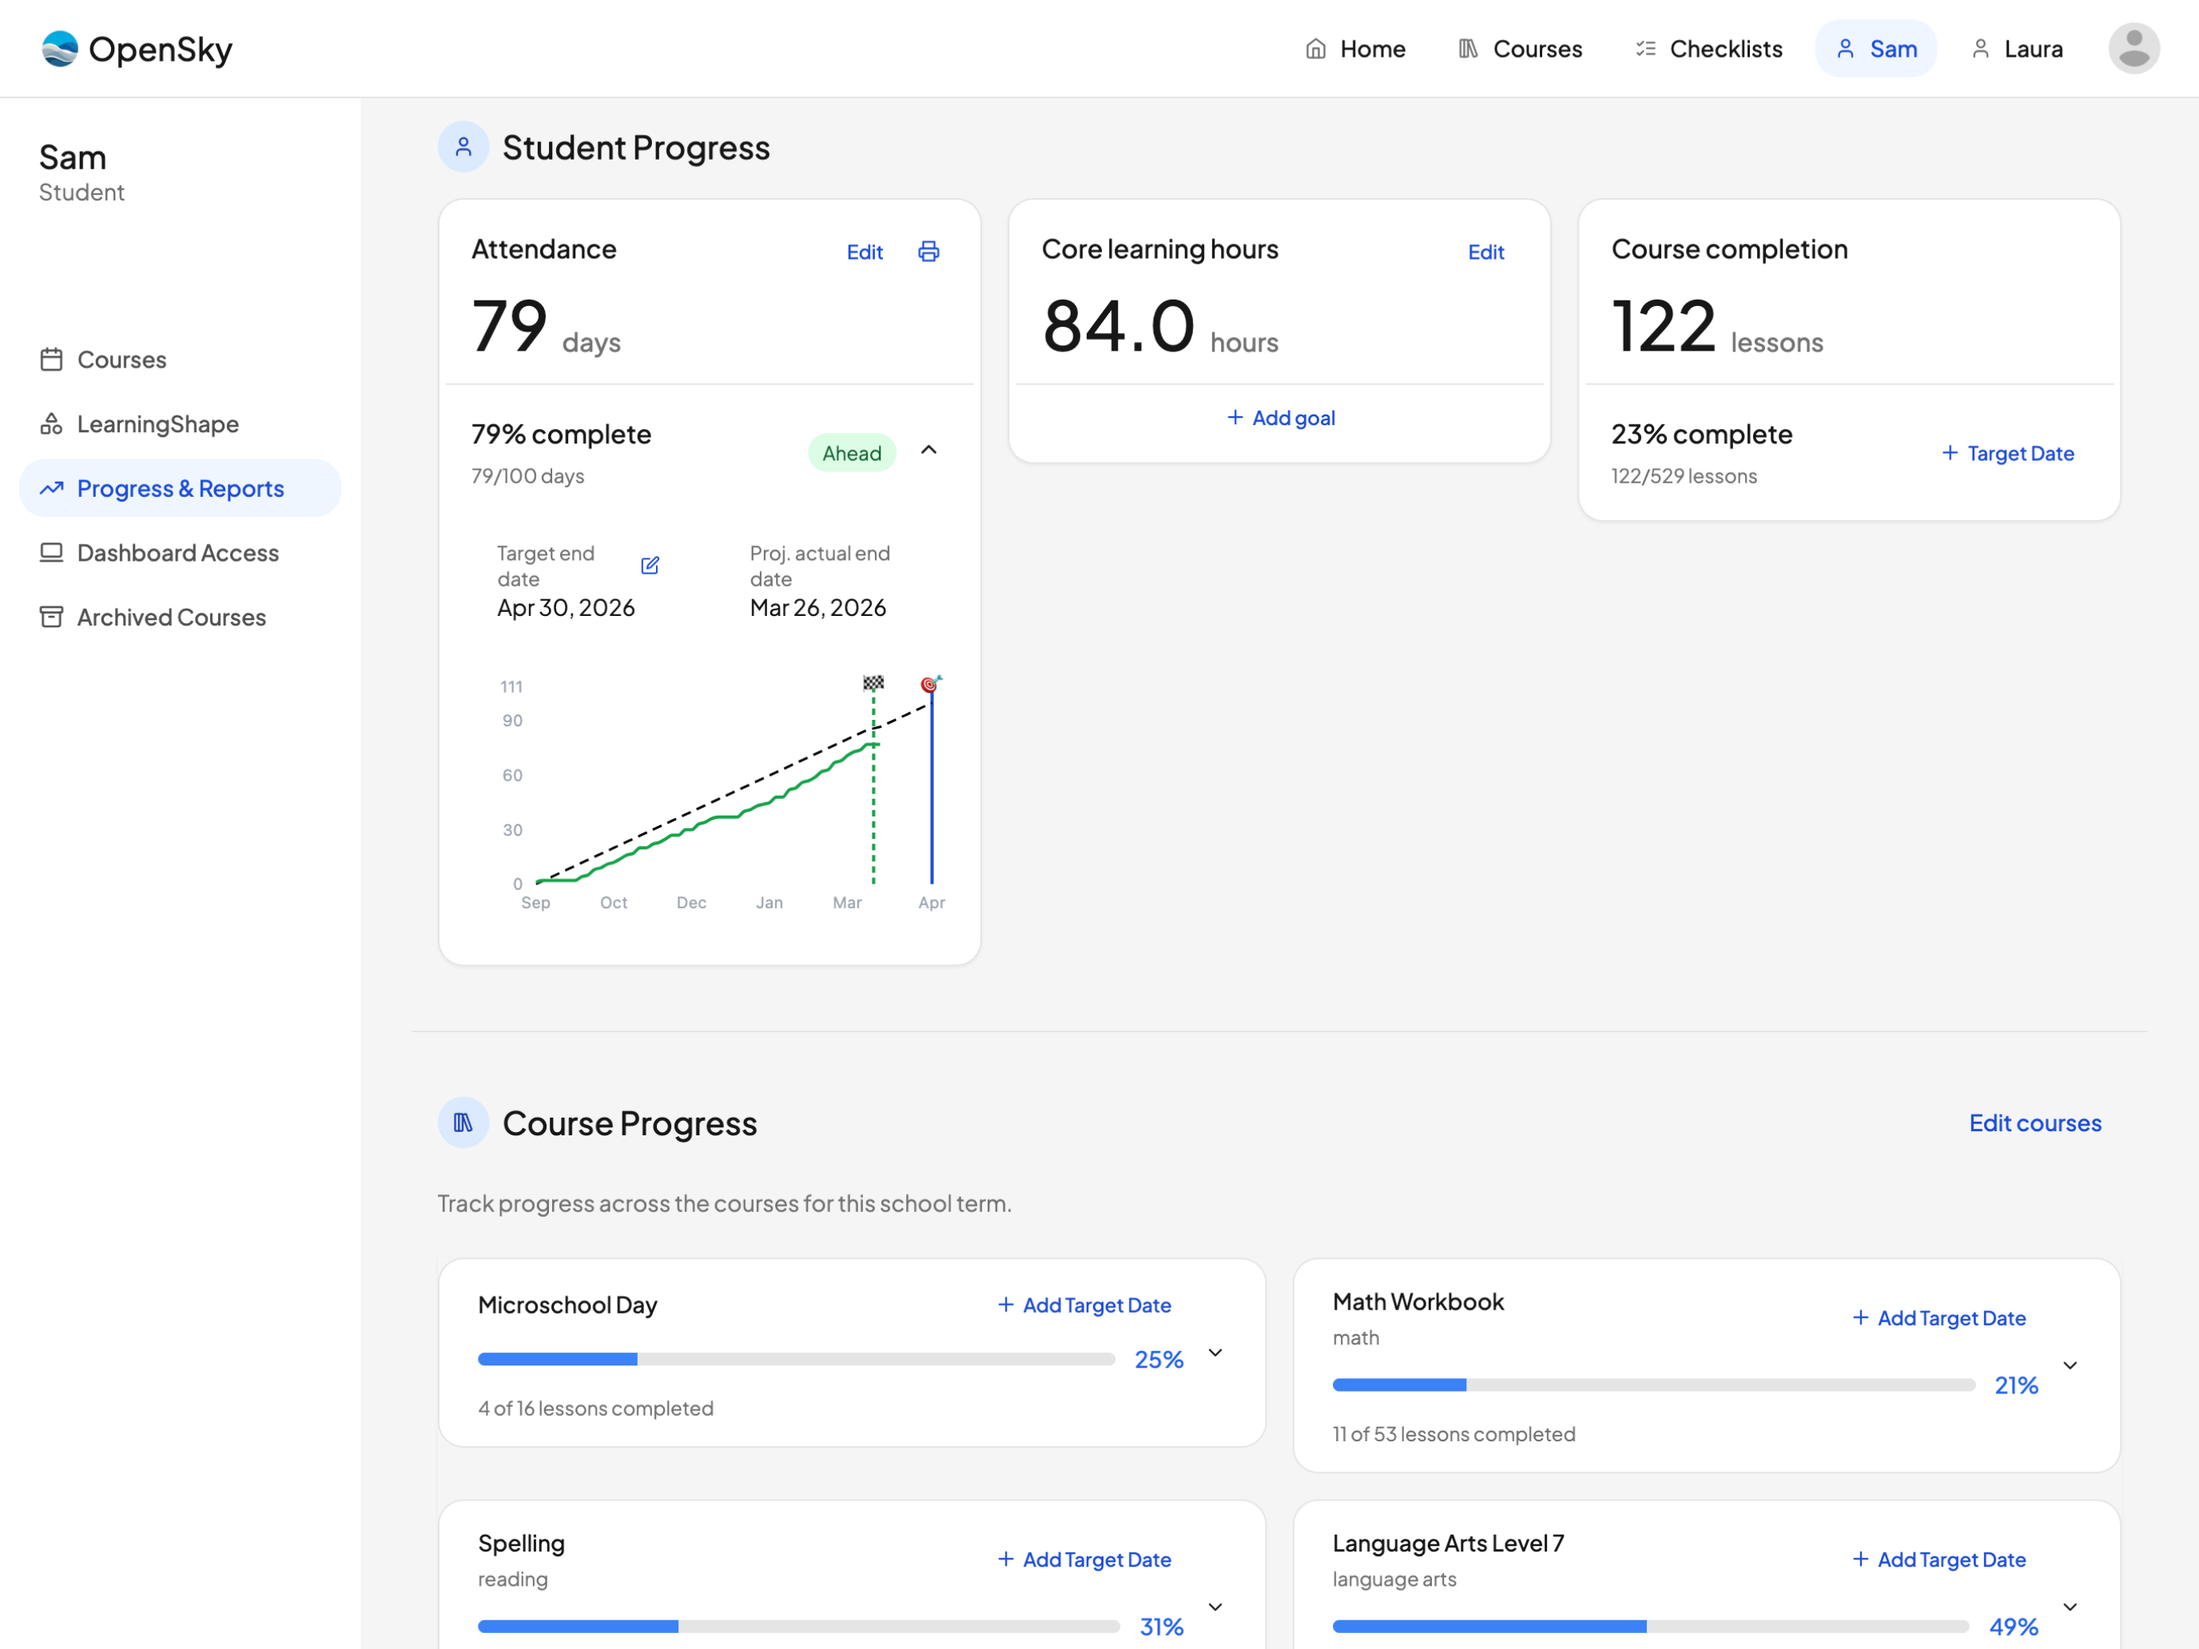
Task: Open the user profile avatar
Action: point(2133,49)
